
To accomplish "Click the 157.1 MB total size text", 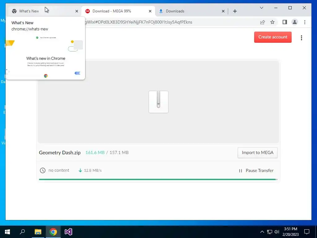I will pyautogui.click(x=119, y=152).
